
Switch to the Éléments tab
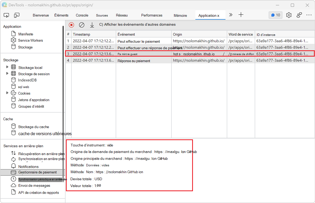(x=61, y=15)
